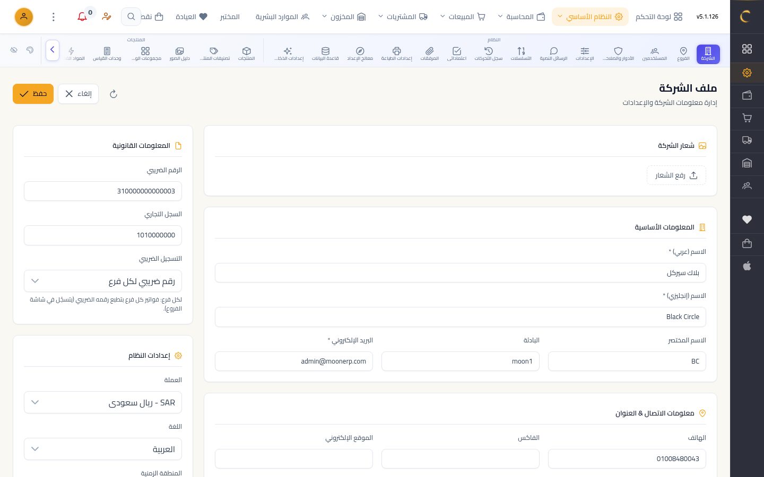Image resolution: width=764 pixels, height=477 pixels.
Task: Open the language dropdown showing العربية
Action: coord(103,449)
